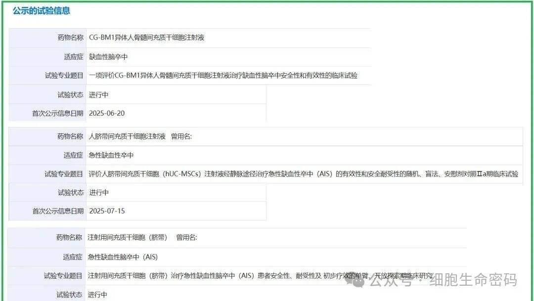Click 首次公示信息日期 label beside 2025-06-20
The image size is (534, 301).
coord(57,113)
